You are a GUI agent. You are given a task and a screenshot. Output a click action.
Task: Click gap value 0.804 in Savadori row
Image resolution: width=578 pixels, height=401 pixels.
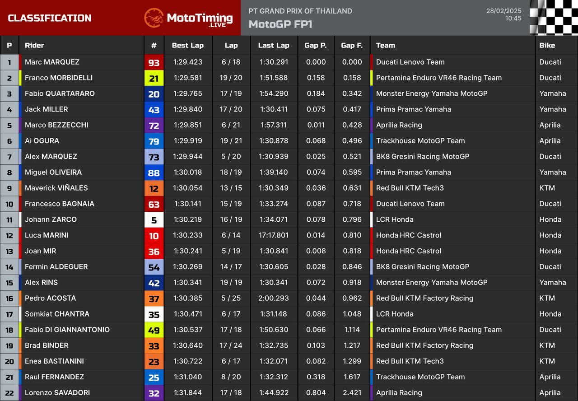[x=316, y=392]
